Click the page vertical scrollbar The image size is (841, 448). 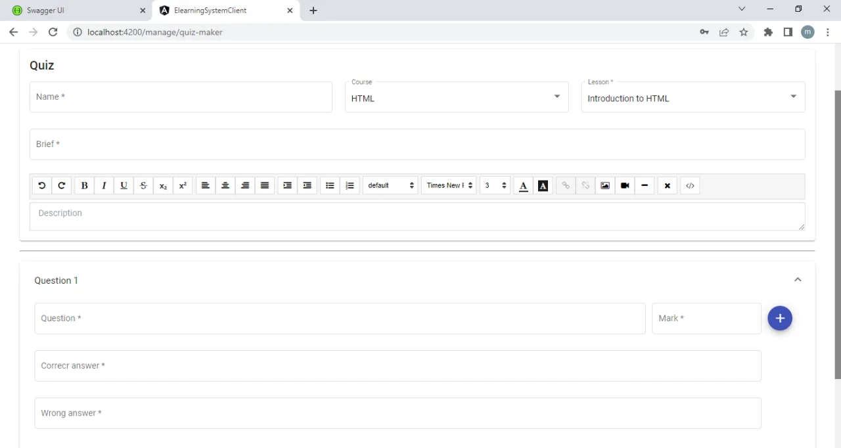pyautogui.click(x=838, y=235)
